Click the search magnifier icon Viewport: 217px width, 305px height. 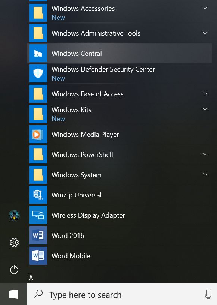tap(38, 294)
